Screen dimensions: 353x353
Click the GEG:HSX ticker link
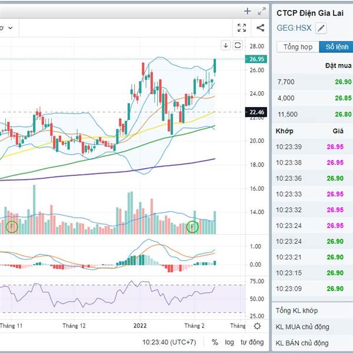294,28
